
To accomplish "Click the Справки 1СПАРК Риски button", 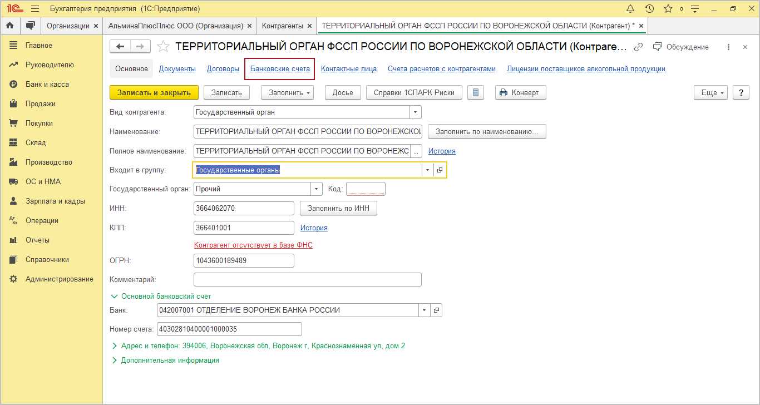I will tap(414, 92).
